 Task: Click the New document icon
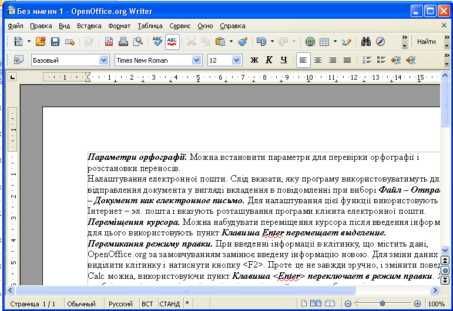18,42
